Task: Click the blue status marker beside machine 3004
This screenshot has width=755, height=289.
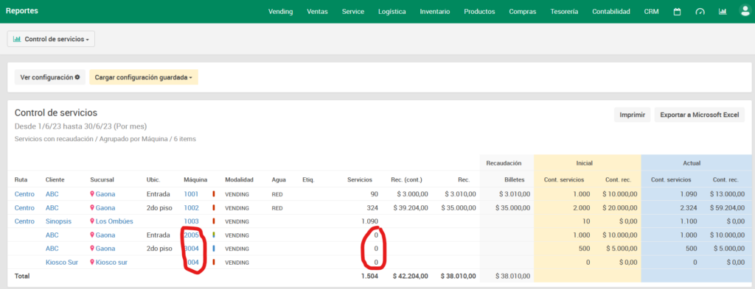Action: point(213,249)
